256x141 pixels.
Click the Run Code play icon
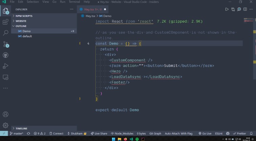(227, 9)
